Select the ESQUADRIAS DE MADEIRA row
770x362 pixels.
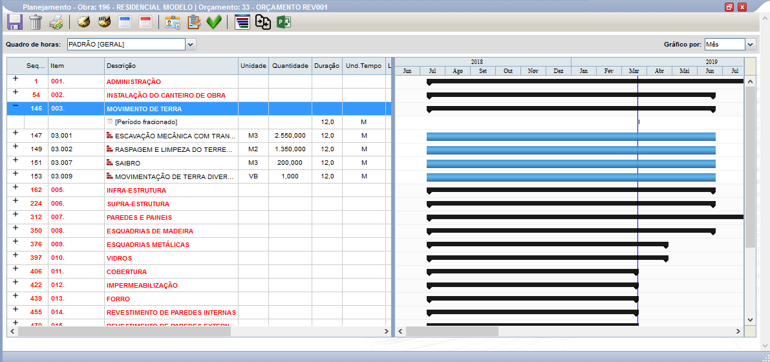[199, 231]
